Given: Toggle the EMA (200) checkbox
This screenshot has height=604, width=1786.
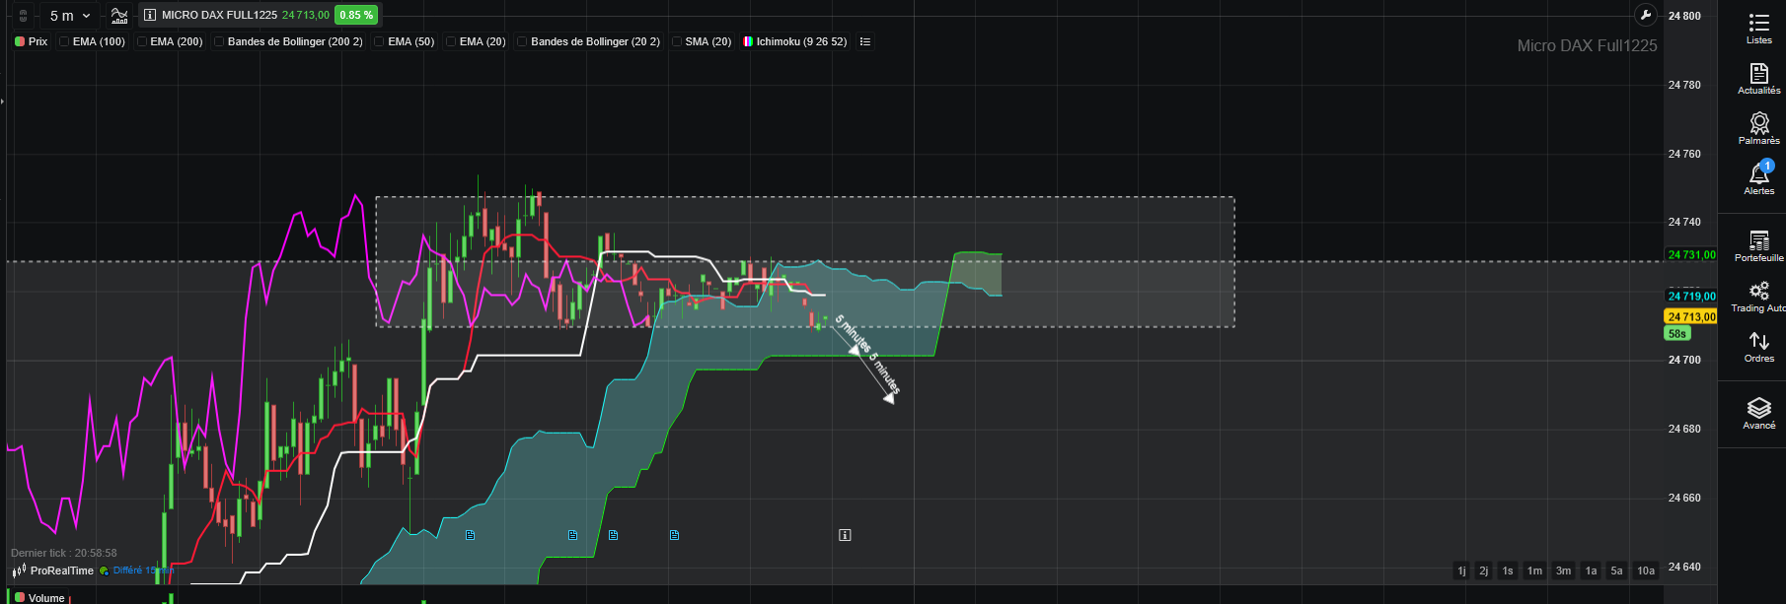Looking at the screenshot, I should pyautogui.click(x=142, y=41).
